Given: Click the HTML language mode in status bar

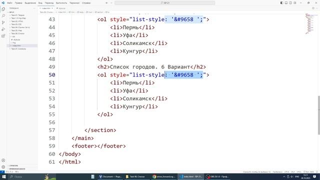Looking at the screenshot, I should click(299, 172).
